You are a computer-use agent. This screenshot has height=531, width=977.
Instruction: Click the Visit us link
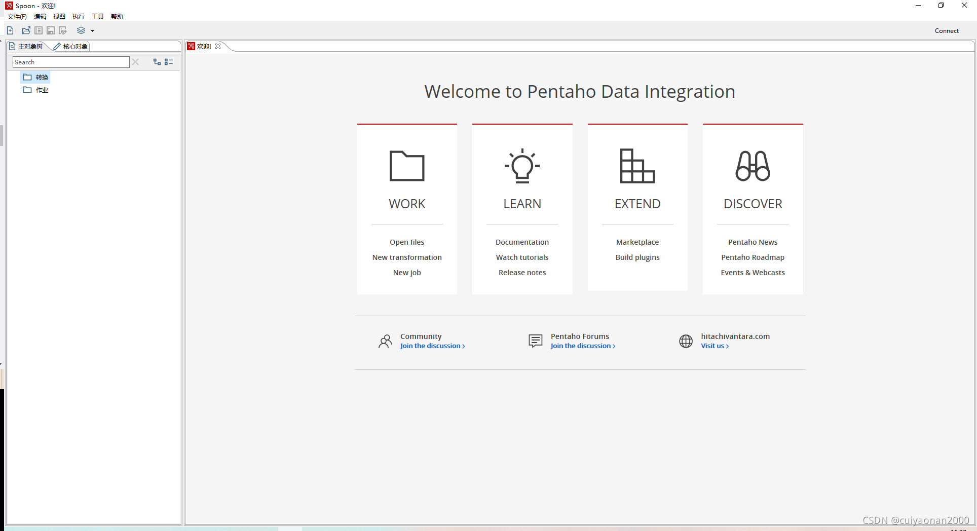[x=715, y=346]
